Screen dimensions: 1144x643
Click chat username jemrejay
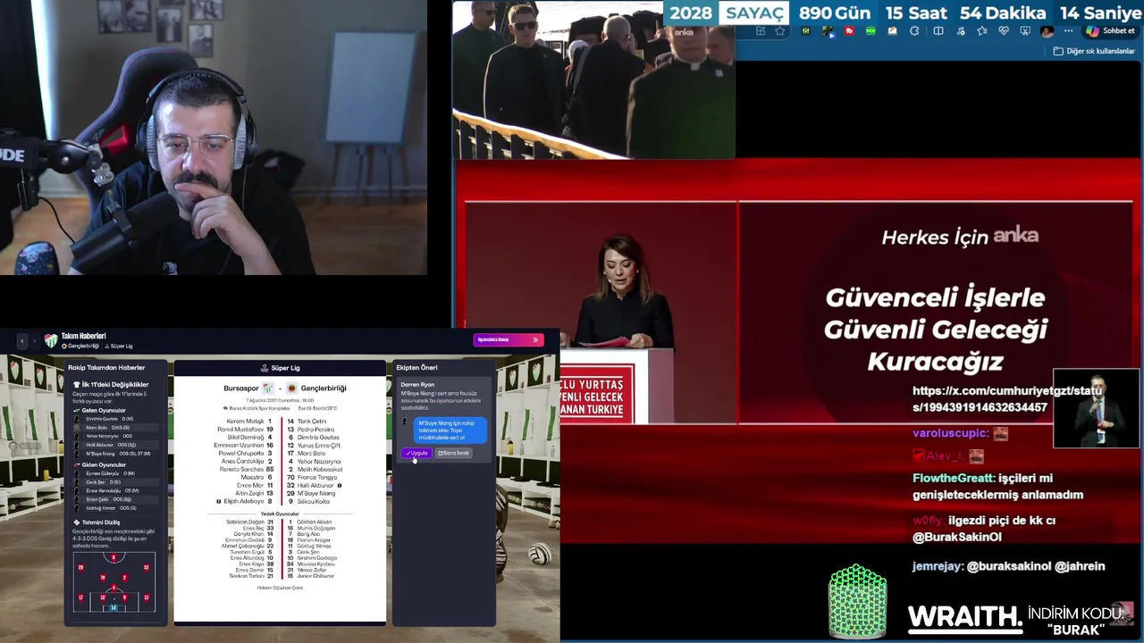click(x=938, y=566)
